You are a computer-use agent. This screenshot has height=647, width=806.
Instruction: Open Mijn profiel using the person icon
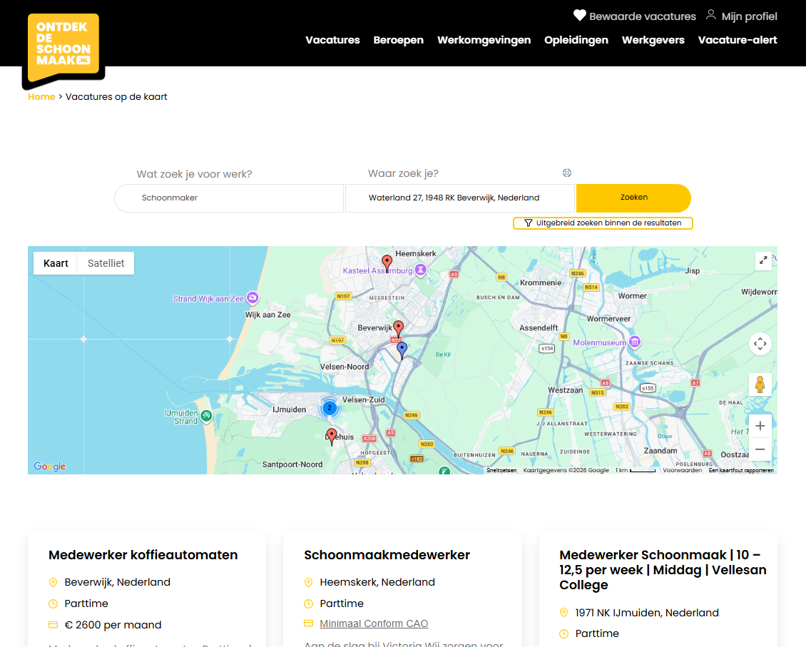(x=710, y=14)
